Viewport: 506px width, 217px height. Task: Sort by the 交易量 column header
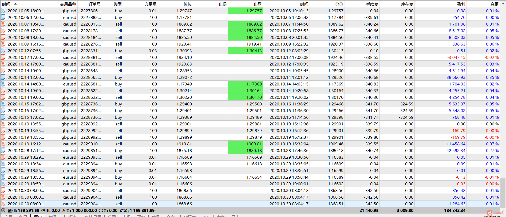coord(151,4)
